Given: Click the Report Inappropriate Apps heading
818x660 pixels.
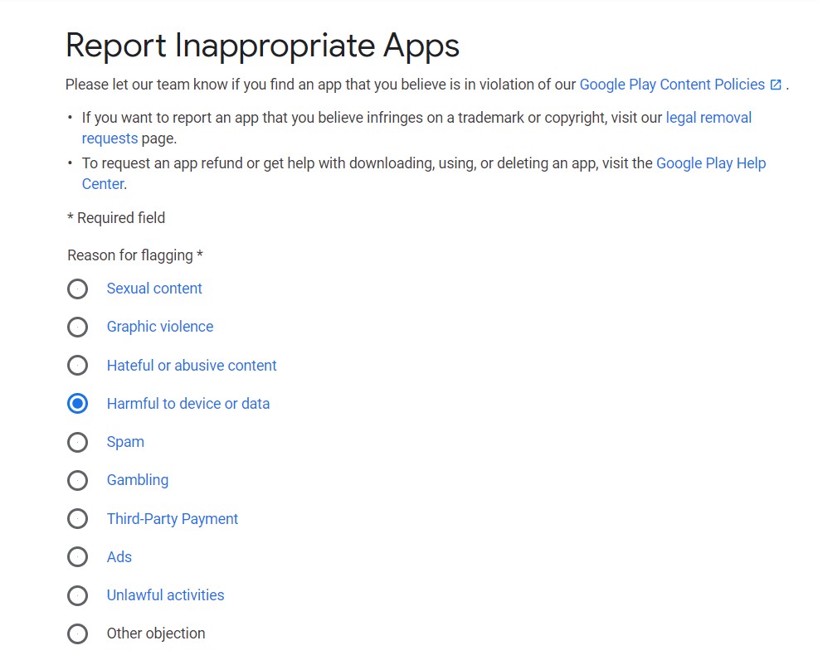Looking at the screenshot, I should pyautogui.click(x=262, y=46).
